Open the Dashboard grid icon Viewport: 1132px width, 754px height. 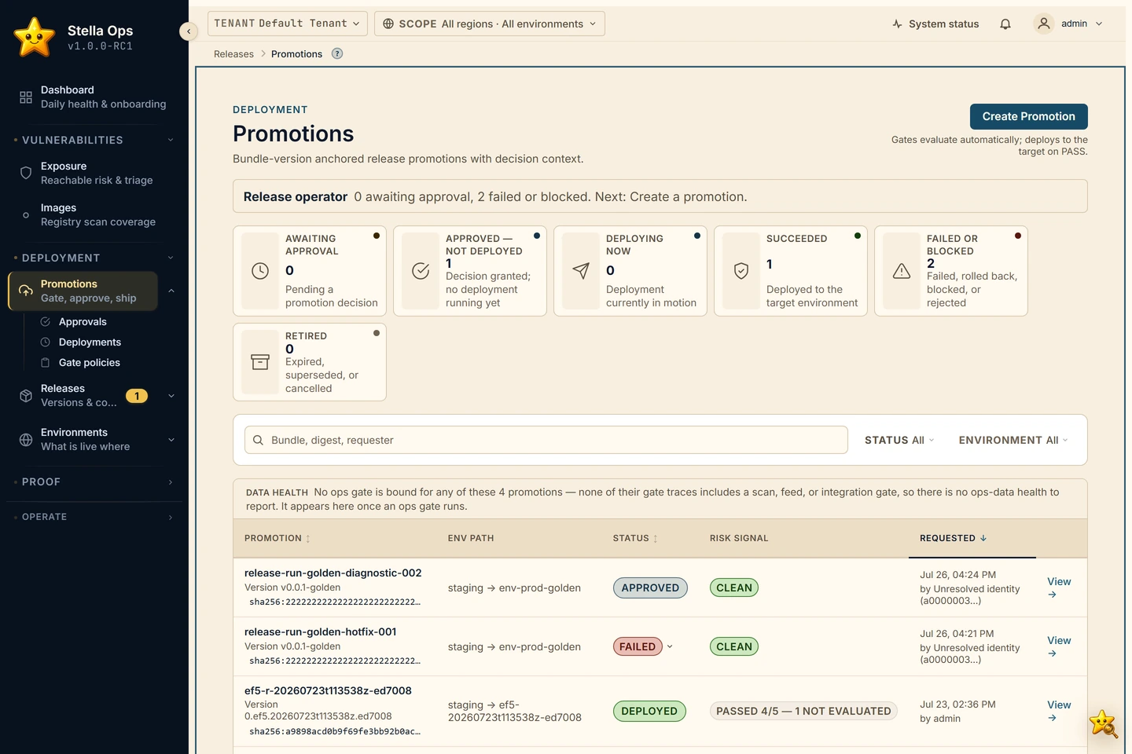[26, 97]
